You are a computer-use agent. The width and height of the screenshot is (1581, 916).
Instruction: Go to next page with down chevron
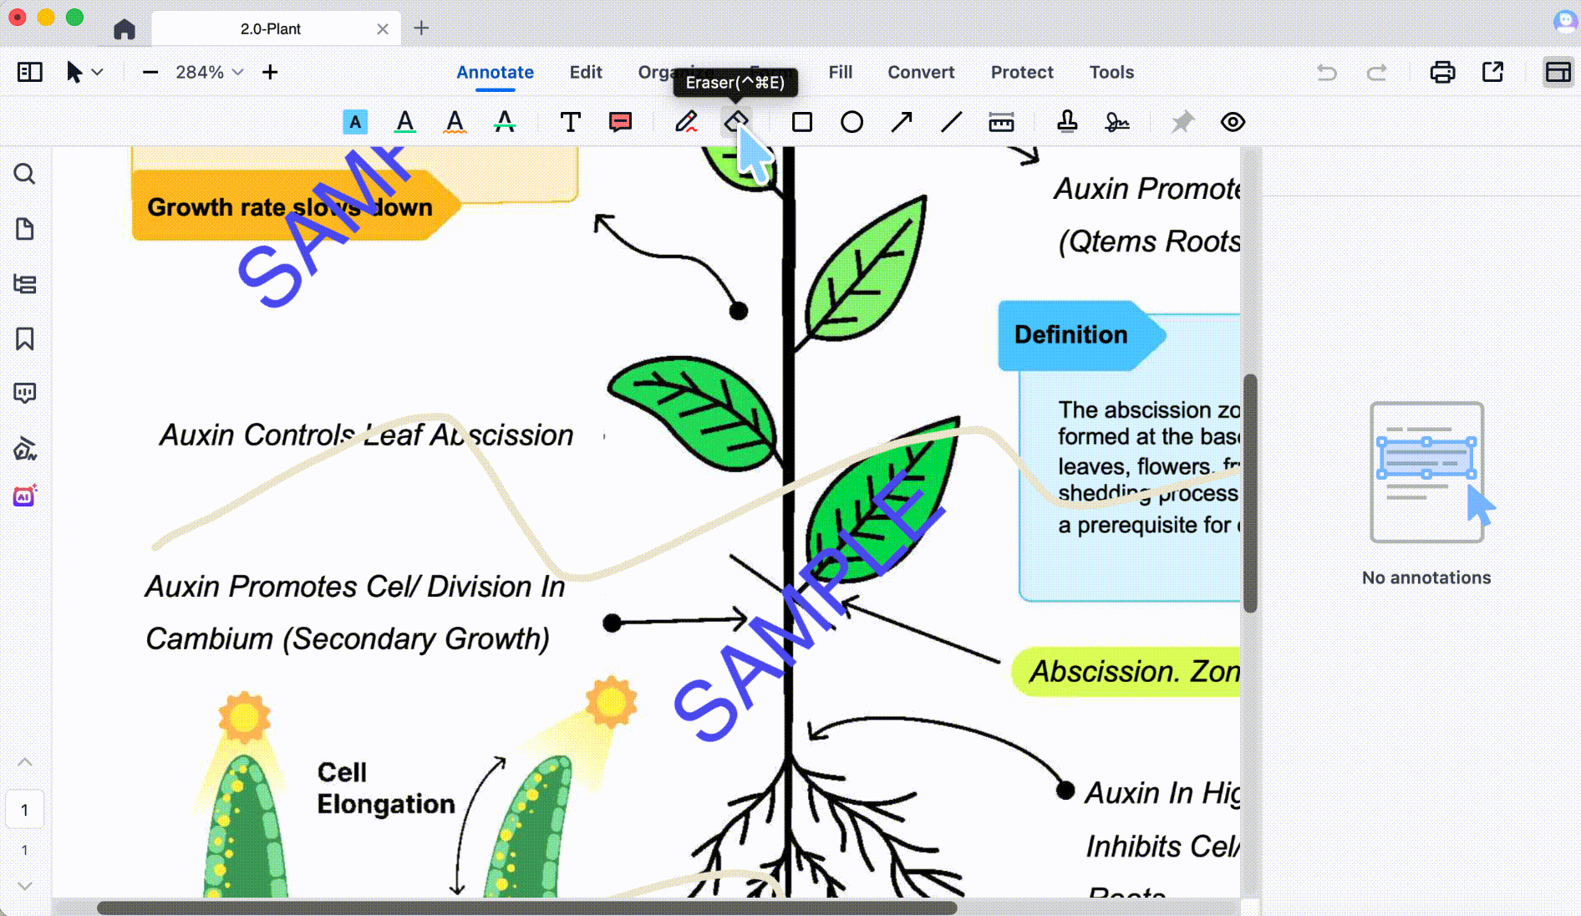pyautogui.click(x=25, y=886)
